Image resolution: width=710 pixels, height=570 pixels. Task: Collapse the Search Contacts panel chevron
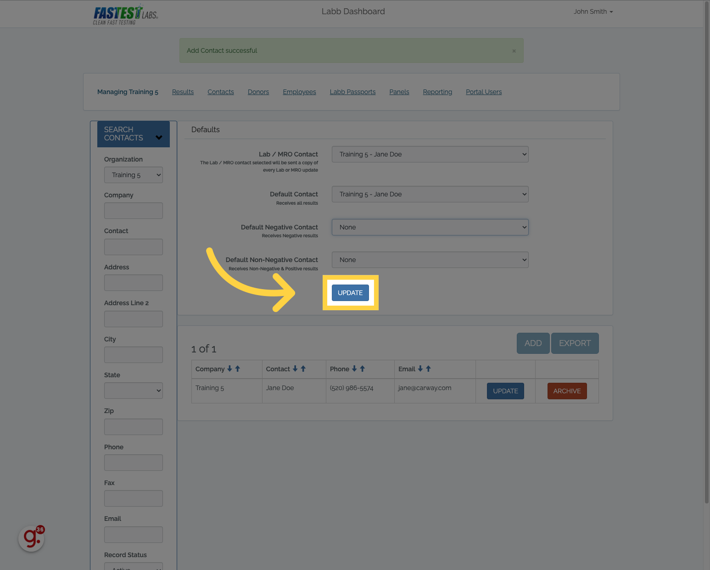coord(159,137)
